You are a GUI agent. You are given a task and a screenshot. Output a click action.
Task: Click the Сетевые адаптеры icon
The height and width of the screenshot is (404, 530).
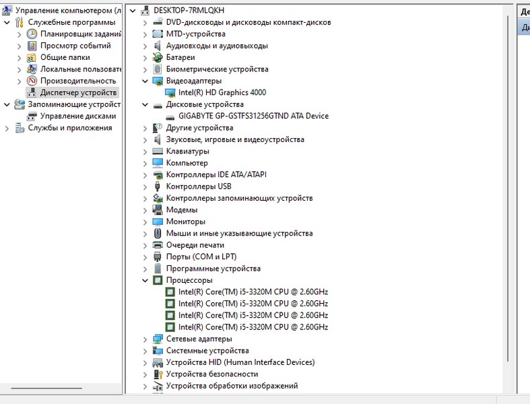tap(158, 339)
